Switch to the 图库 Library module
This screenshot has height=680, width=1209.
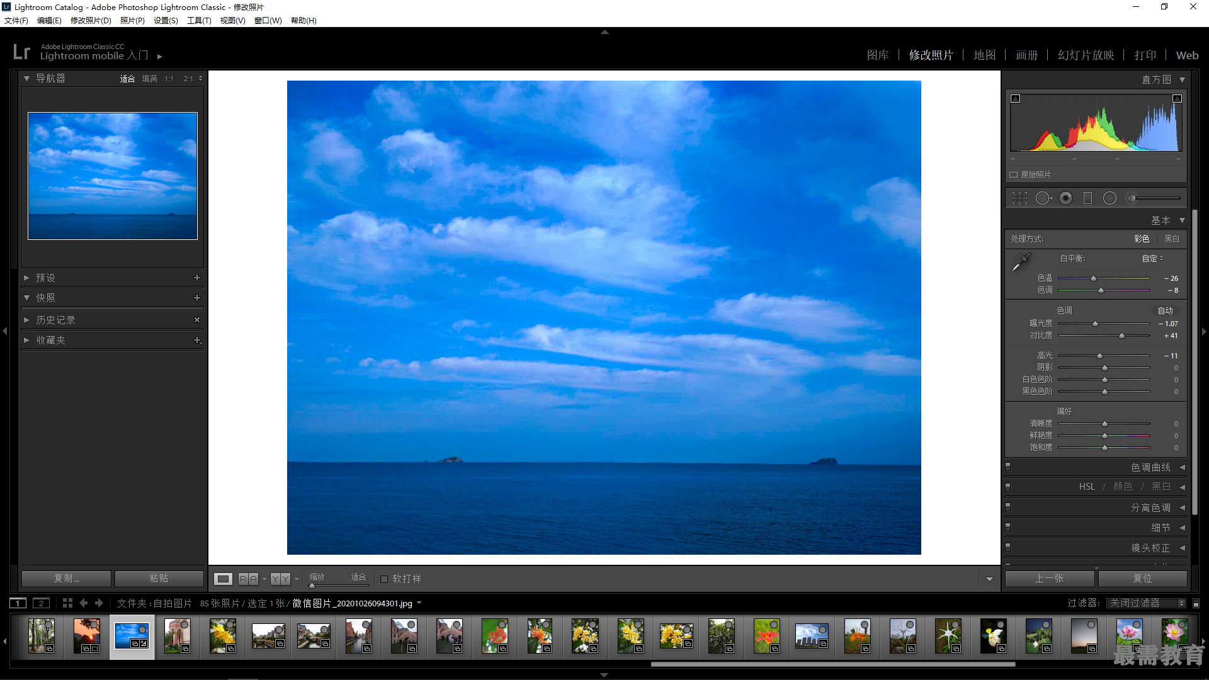click(x=878, y=55)
